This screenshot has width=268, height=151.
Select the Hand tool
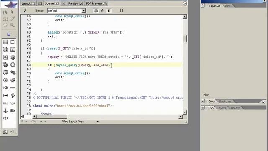[5, 25]
